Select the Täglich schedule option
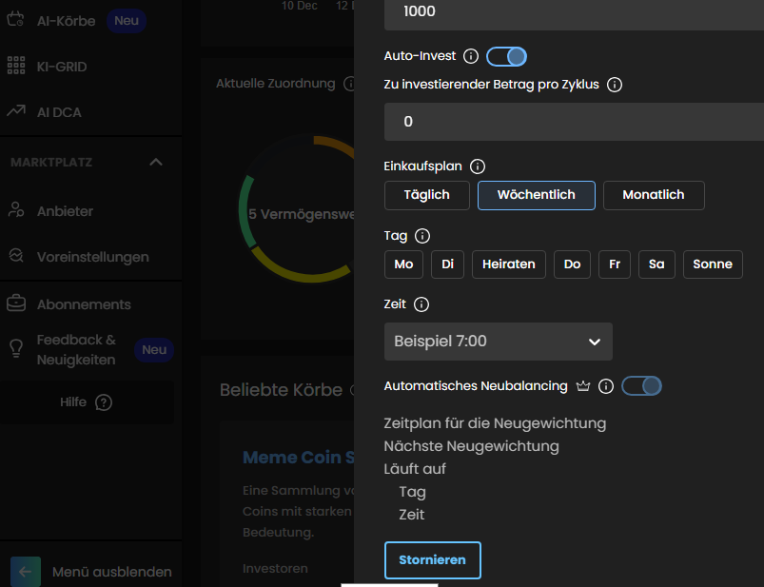The image size is (764, 587). (427, 195)
